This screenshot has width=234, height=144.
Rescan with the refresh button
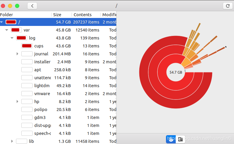227,6
